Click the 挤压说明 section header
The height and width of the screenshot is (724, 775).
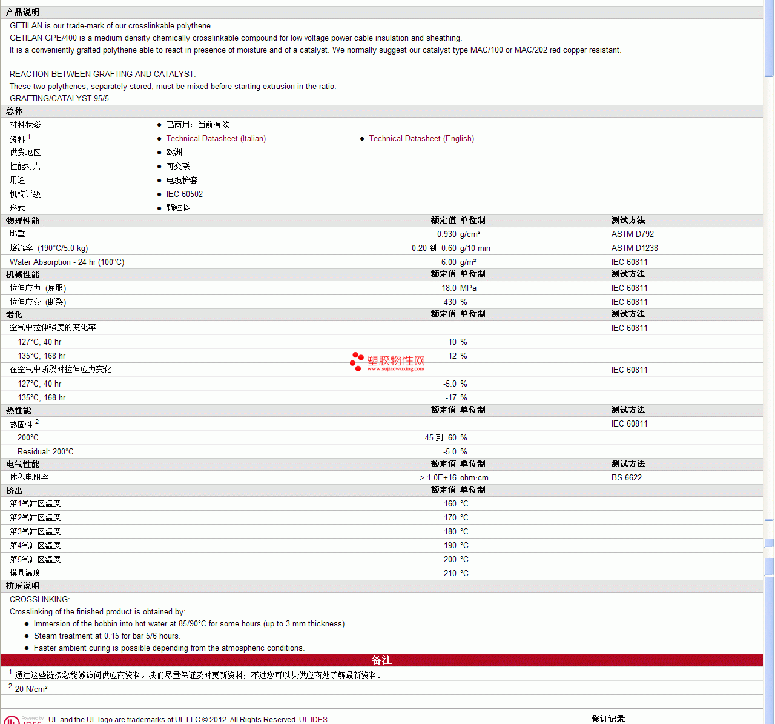click(x=23, y=586)
